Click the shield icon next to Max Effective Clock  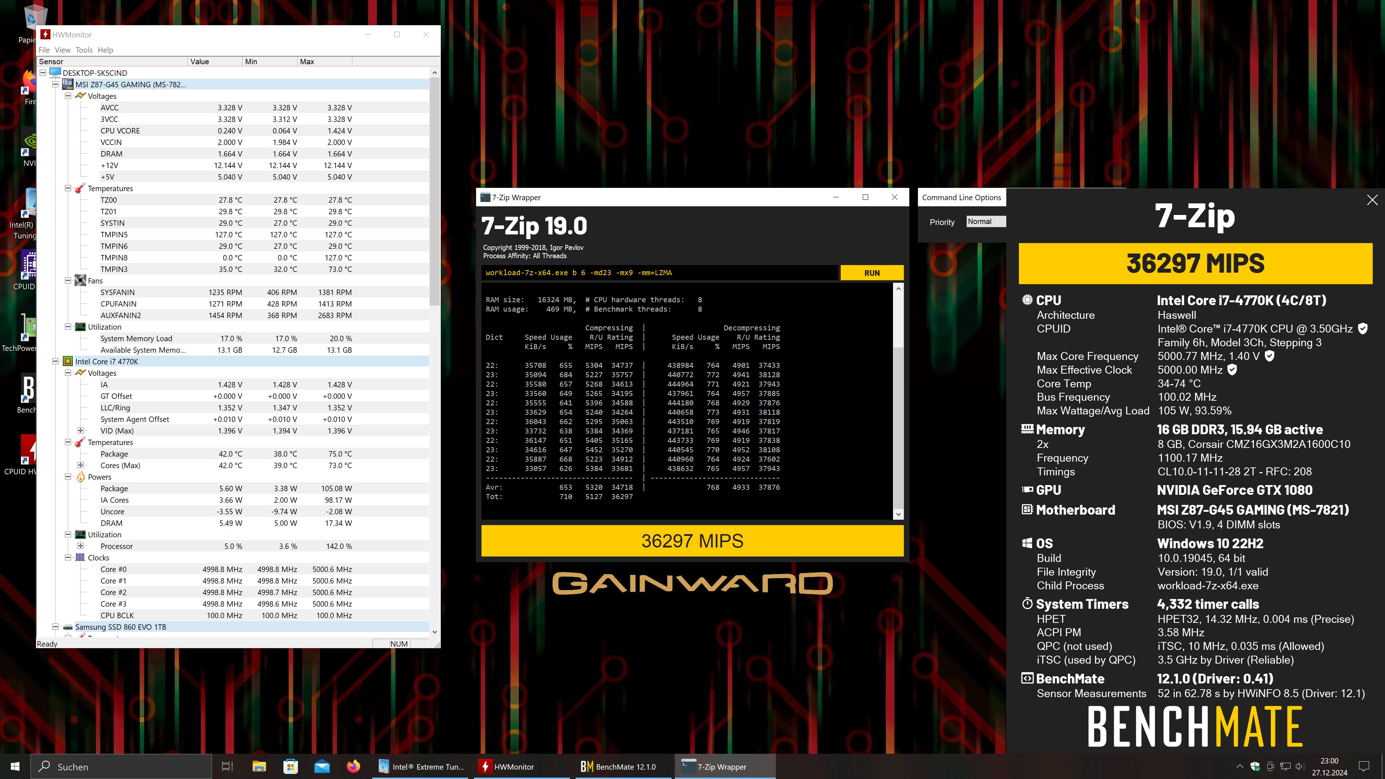point(1232,369)
